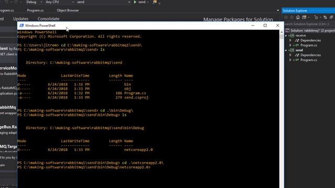Open the Consolidate tab in package manager
This screenshot has height=188, width=335.
49,19
